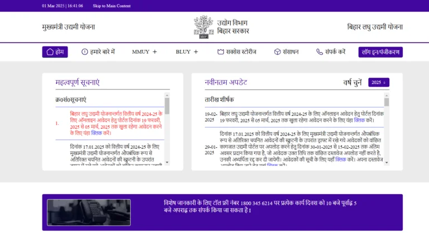Click the success stories icon beside सक्सेस स्टोरीज
Viewport: 429px width, 235px height.
pos(221,52)
